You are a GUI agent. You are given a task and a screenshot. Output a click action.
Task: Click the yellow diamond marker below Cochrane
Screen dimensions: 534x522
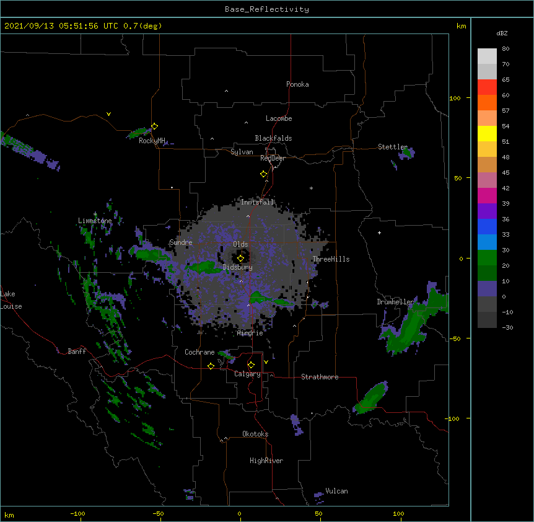(x=211, y=366)
